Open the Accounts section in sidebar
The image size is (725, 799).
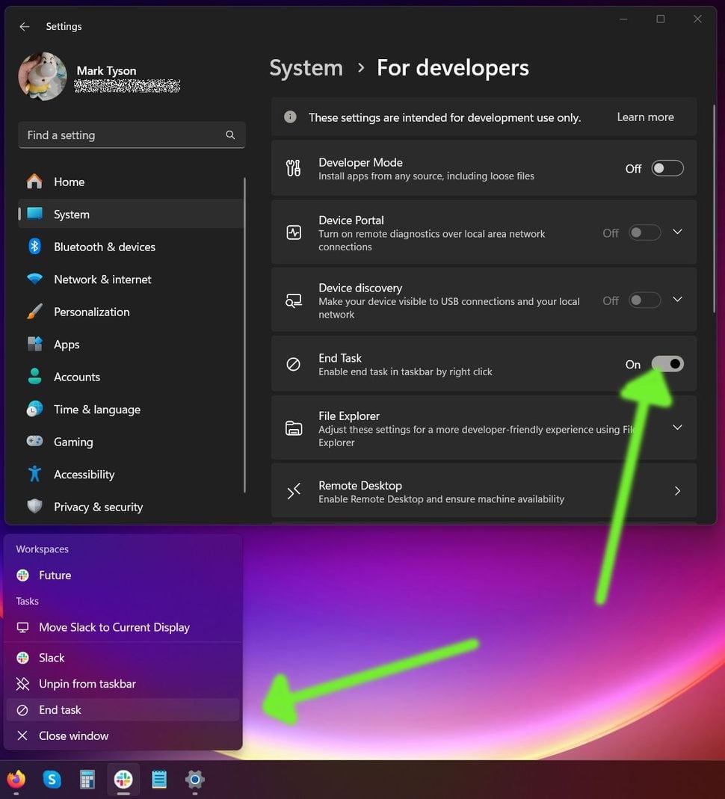(78, 377)
